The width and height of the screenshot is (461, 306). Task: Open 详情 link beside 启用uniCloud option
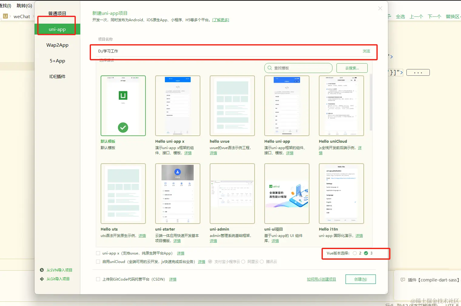[x=202, y=262]
